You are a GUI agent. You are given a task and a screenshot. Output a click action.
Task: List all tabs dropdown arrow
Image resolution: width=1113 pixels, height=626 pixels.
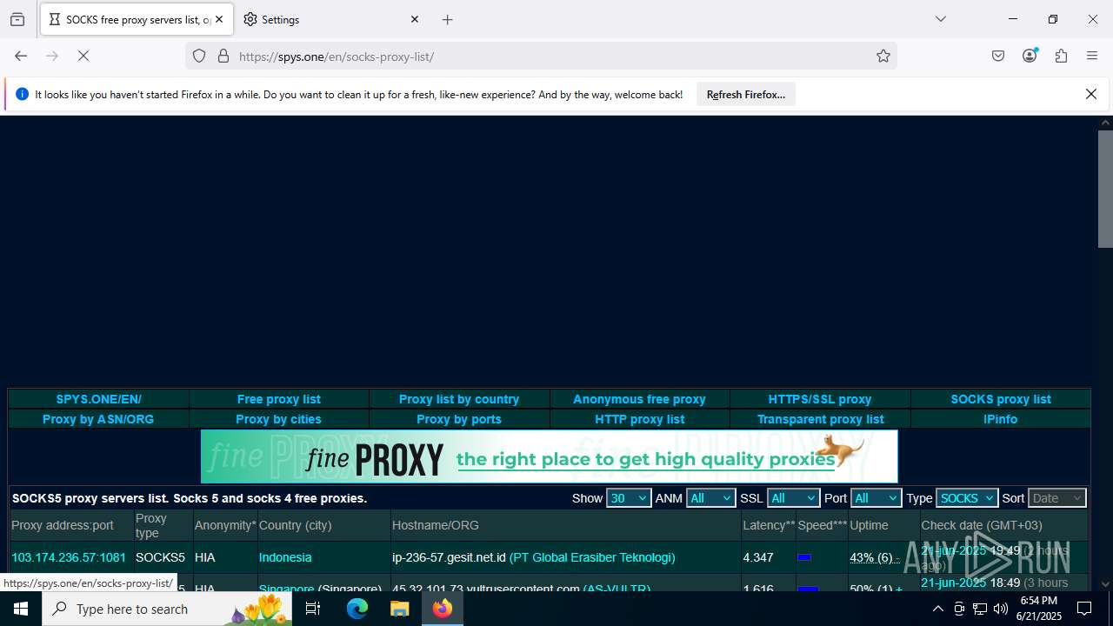tap(941, 19)
